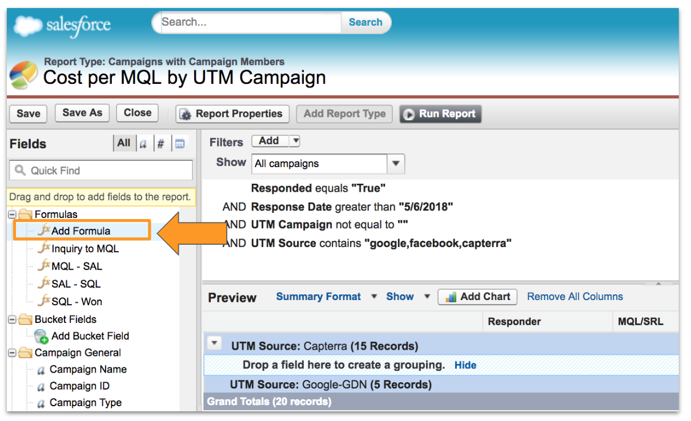The image size is (691, 421).
Task: Click the Add filter button
Action: [x=271, y=141]
